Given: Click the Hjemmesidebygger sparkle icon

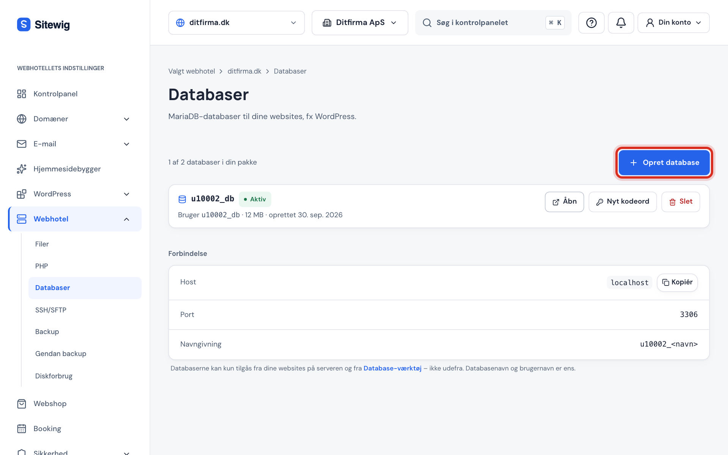Looking at the screenshot, I should click(x=22, y=169).
